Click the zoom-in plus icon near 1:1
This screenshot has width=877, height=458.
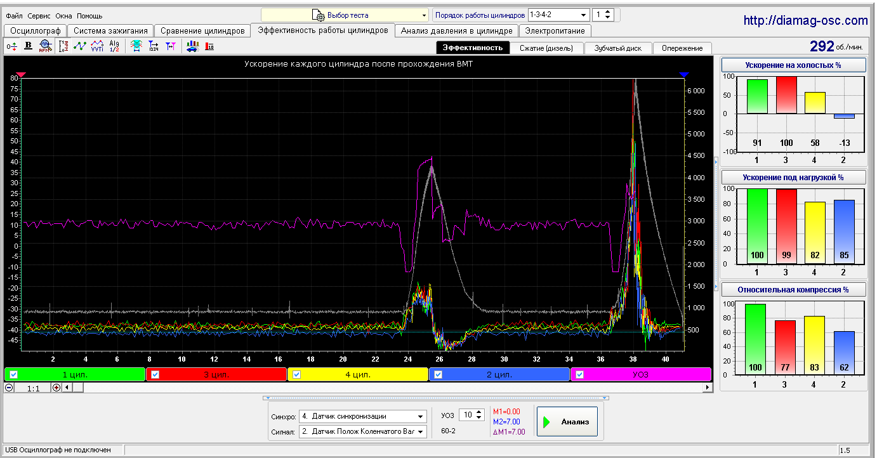56,388
